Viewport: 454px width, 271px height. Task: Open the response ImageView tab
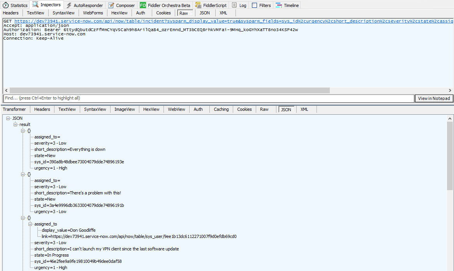(125, 109)
